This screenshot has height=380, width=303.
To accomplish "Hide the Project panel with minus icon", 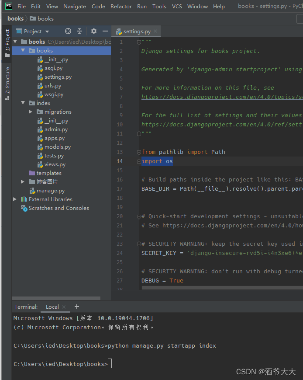I will point(105,31).
